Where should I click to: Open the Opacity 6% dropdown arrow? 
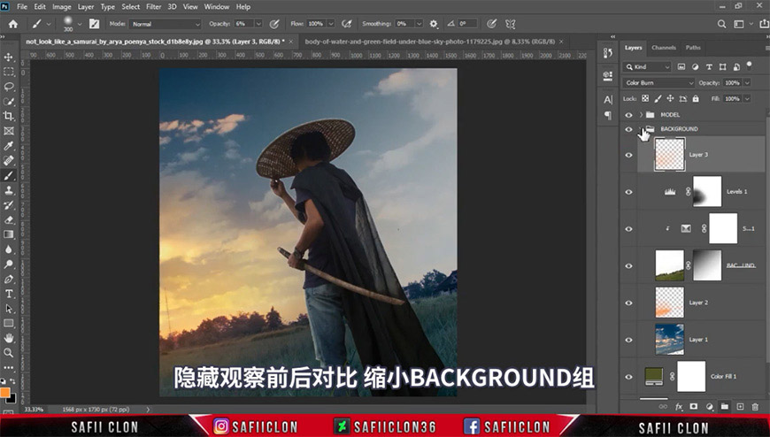coord(258,24)
